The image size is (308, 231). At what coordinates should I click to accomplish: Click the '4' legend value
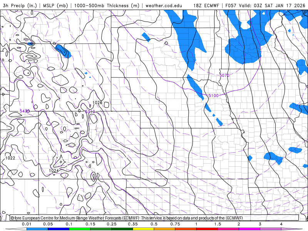pyautogui.click(x=281, y=224)
